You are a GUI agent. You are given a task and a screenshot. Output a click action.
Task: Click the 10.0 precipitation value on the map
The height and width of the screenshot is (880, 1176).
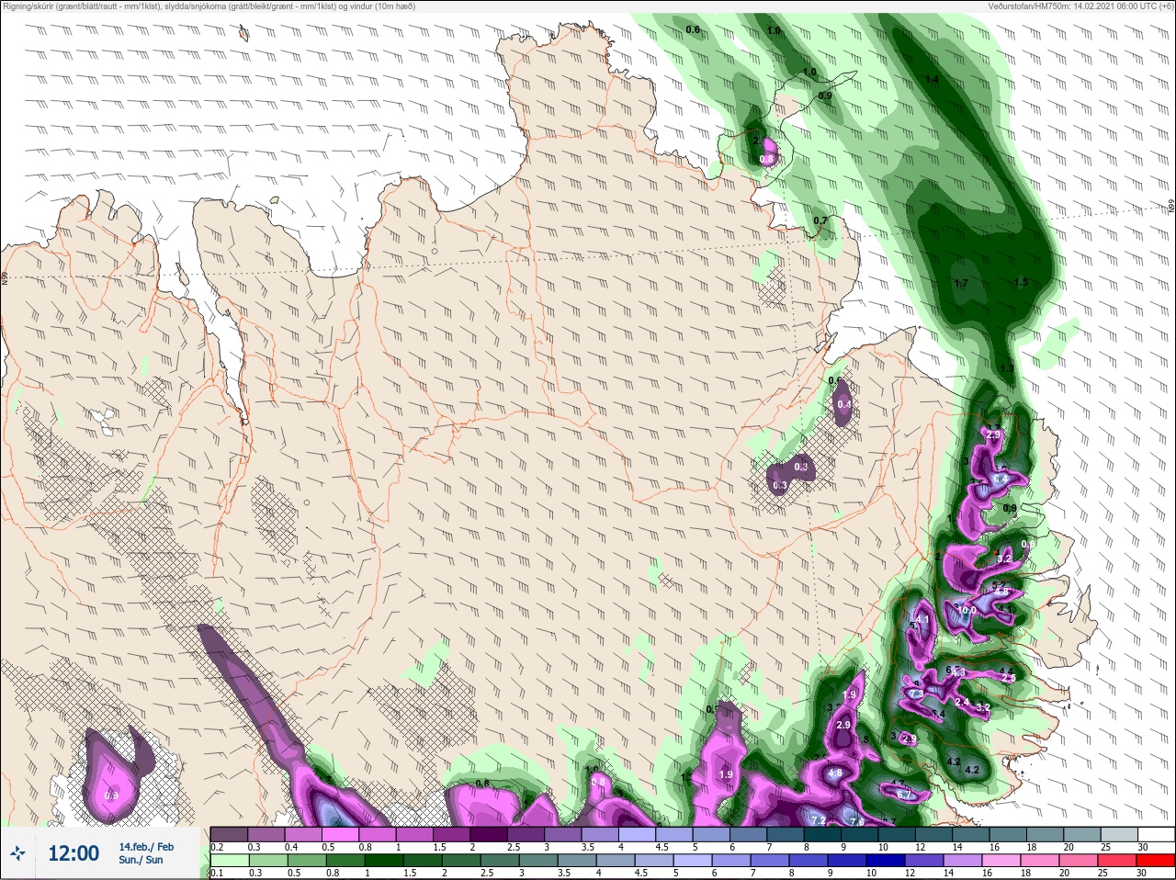click(x=967, y=610)
